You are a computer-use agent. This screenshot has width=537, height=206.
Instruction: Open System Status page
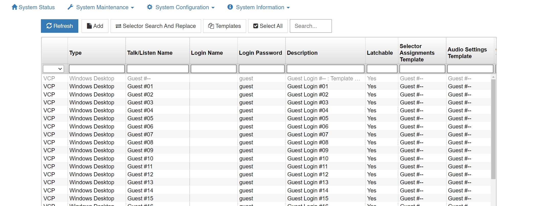(33, 7)
